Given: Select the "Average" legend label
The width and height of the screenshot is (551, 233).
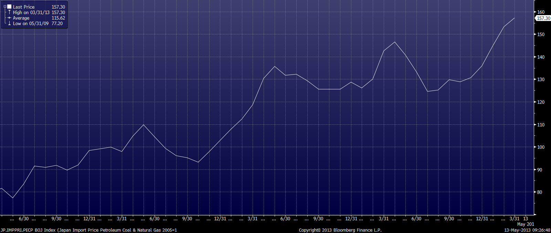Looking at the screenshot, I should (x=21, y=18).
